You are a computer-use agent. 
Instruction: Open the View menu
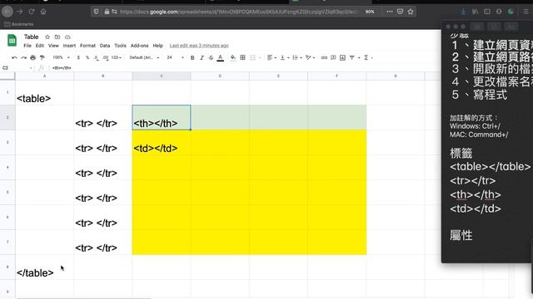[53, 46]
